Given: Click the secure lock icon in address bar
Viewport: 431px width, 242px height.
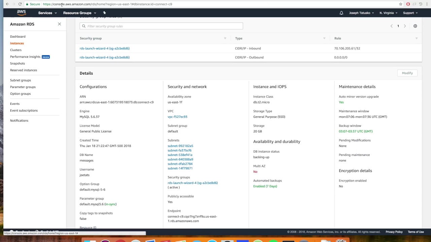Looking at the screenshot, I should (x=27, y=4).
